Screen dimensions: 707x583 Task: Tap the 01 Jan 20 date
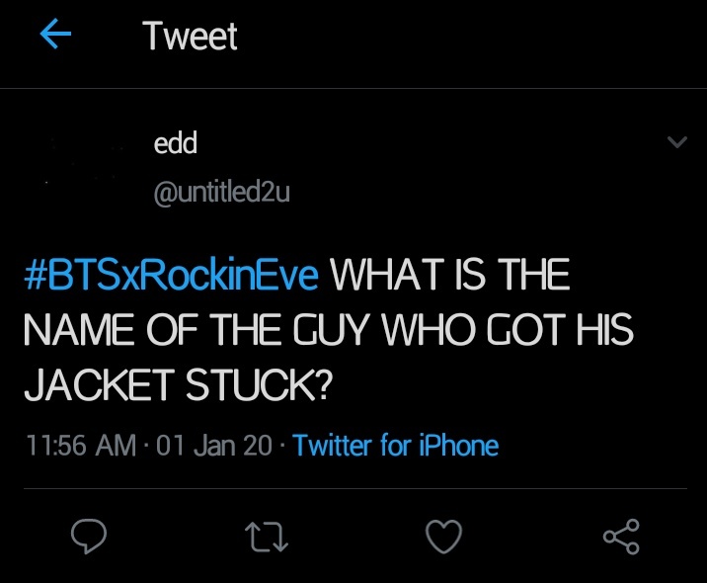213,446
